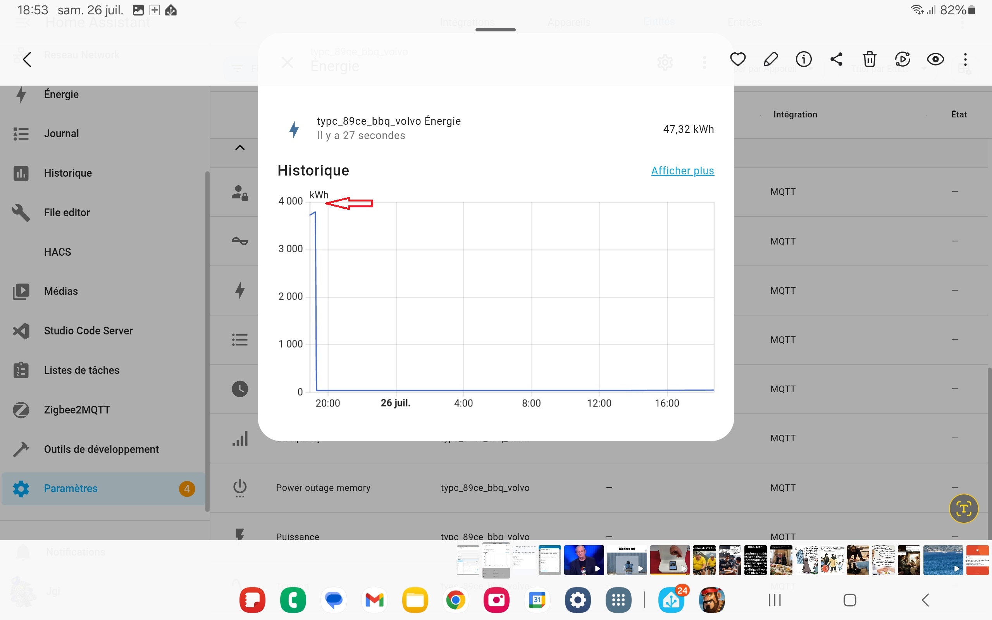The image size is (992, 620).
Task: Tap the eye icon in gallery toolbar
Action: [935, 59]
